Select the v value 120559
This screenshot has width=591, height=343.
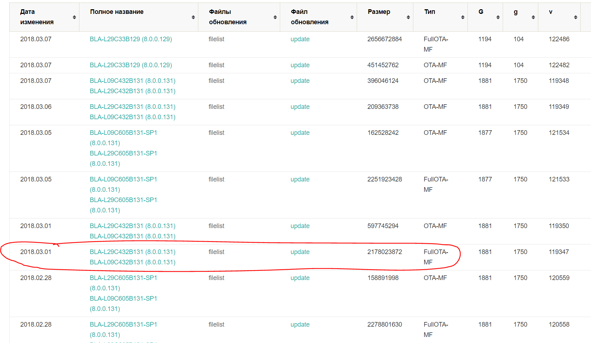(559, 278)
